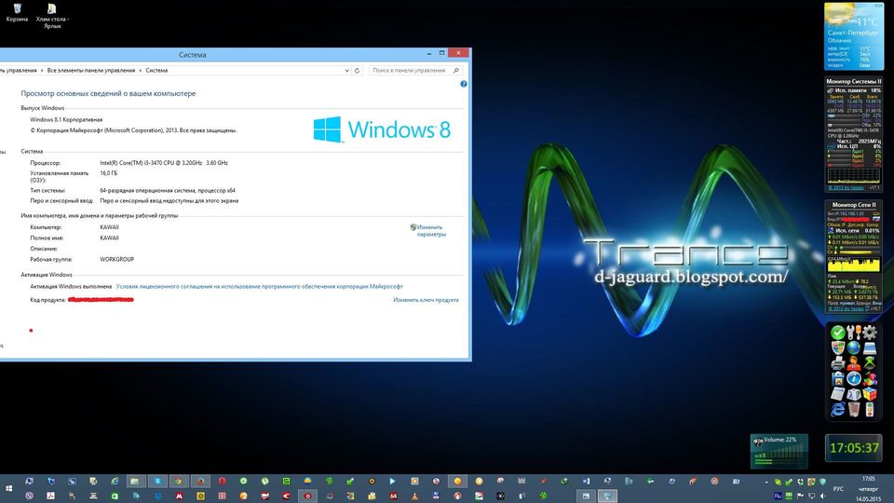Open the red Opera taskbar icon
Screen dimensions: 894x503
[x=223, y=482]
